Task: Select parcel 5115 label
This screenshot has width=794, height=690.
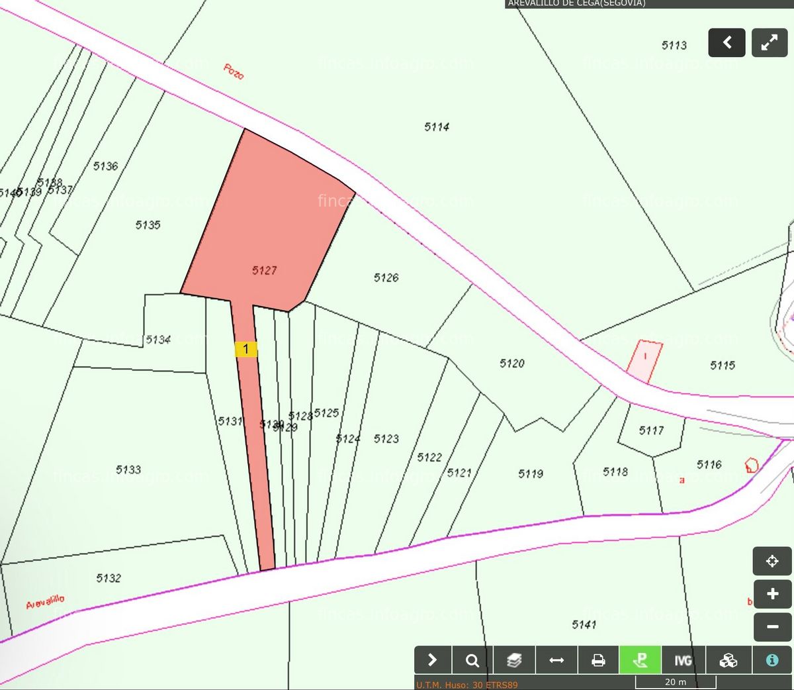Action: 723,365
